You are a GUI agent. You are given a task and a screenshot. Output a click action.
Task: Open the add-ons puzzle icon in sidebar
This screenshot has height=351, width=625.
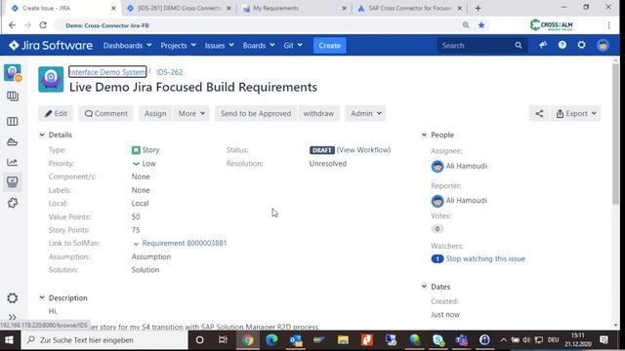tap(13, 203)
